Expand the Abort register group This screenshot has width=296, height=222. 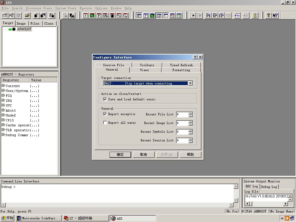coord(3,110)
